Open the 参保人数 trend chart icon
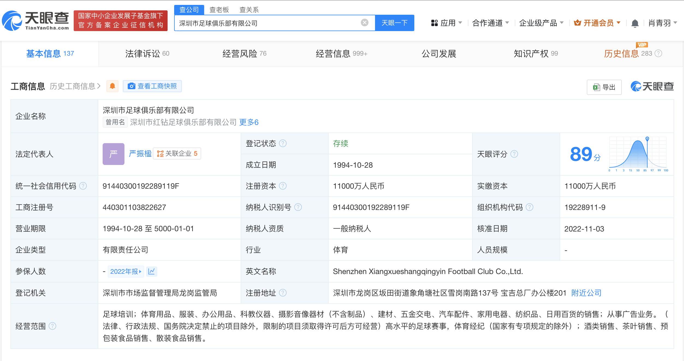 click(151, 272)
